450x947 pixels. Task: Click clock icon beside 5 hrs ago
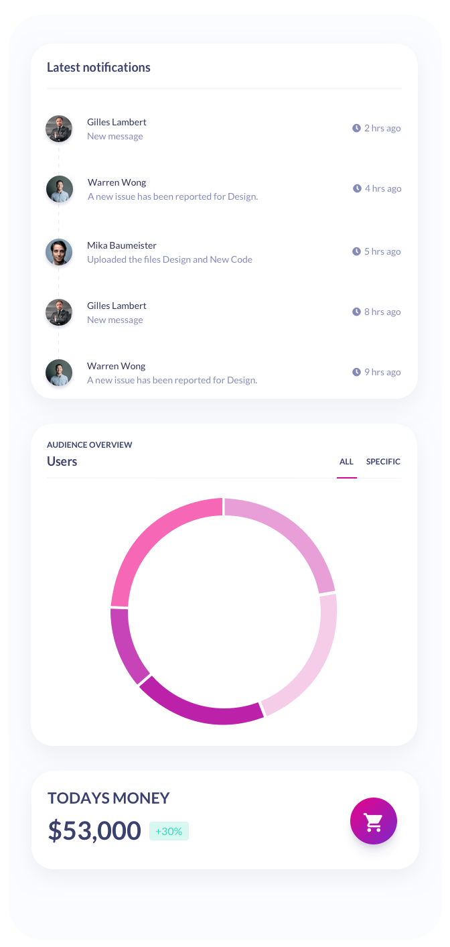[x=357, y=251]
